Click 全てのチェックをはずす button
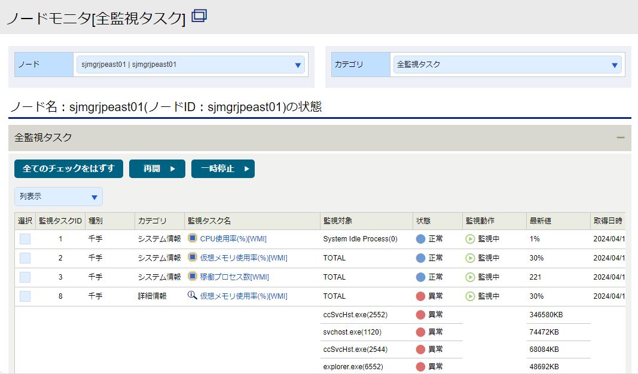Screen dimensions: 638x374 (x=69, y=168)
